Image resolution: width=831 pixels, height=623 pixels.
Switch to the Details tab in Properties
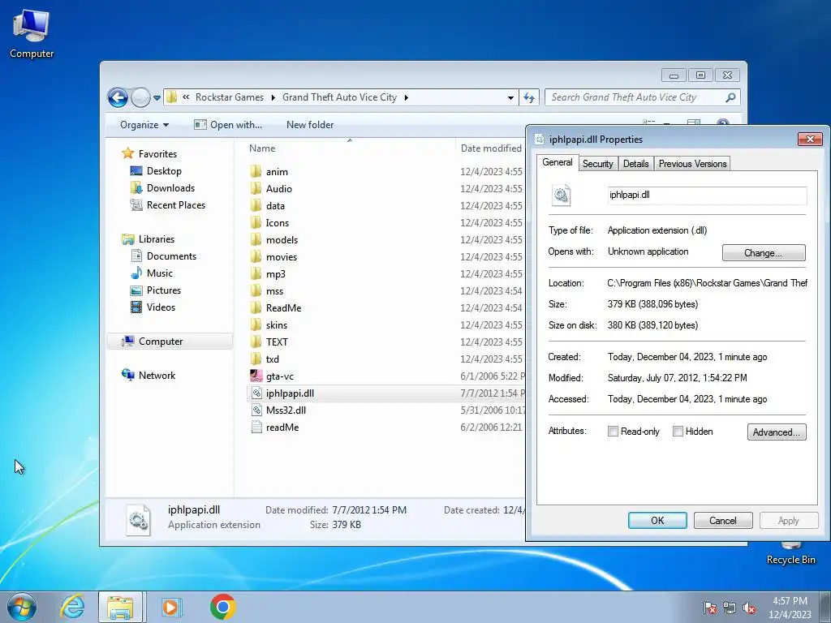(636, 164)
